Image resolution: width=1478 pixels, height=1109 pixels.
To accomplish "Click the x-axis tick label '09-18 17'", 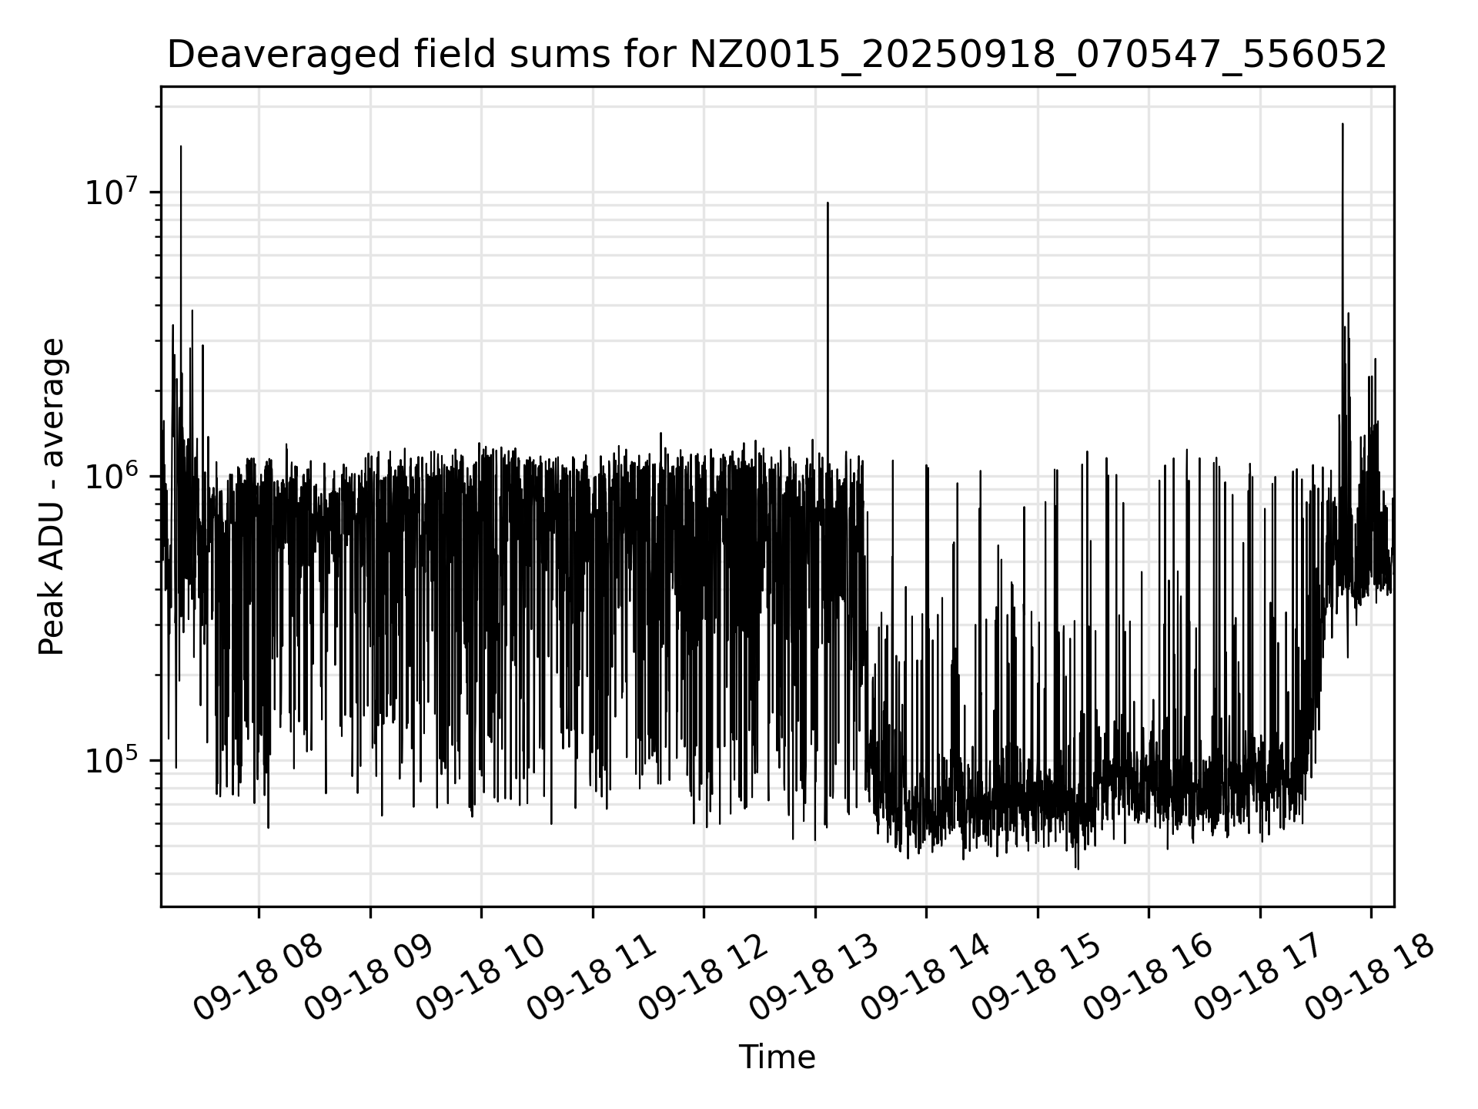I will [x=1259, y=977].
